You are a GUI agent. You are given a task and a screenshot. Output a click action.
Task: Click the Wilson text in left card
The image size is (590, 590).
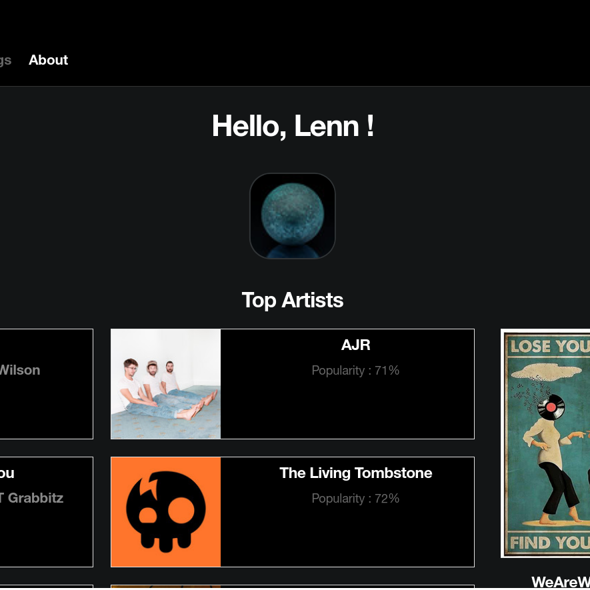[x=20, y=370]
